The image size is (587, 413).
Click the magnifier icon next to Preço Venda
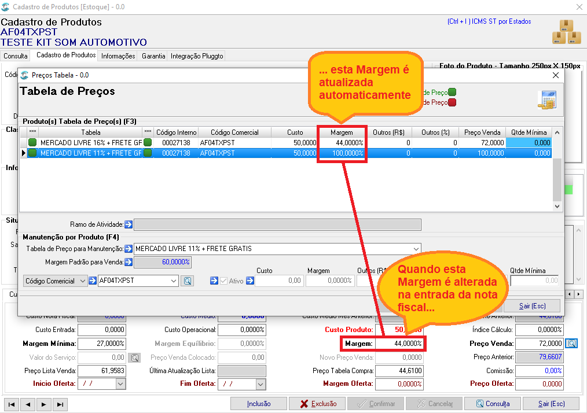[571, 344]
